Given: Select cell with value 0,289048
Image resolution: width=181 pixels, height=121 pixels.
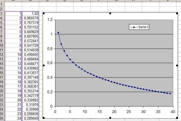Looking at the screenshot, I should click(31, 118).
